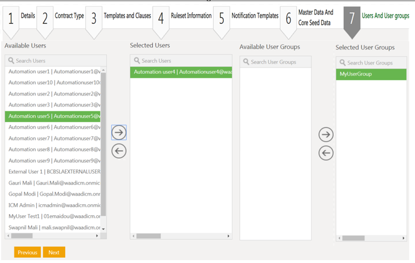The width and height of the screenshot is (415, 263).
Task: Click the magnifier icon in Available Users search
Action: [11, 61]
